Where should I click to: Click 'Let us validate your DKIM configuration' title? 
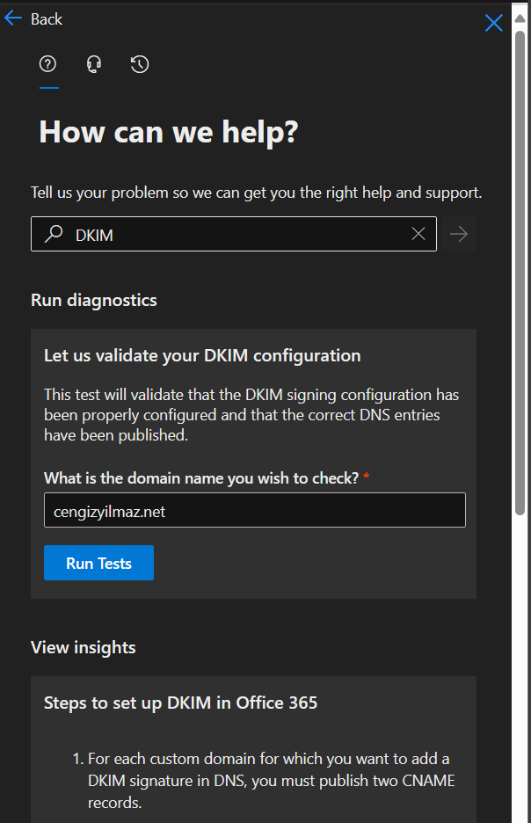point(202,355)
